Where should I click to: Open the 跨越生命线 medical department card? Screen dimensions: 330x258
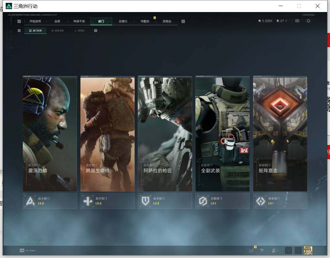[107, 134]
